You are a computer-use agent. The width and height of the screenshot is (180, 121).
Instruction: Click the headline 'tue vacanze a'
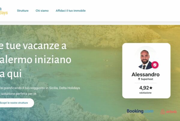[36, 46]
